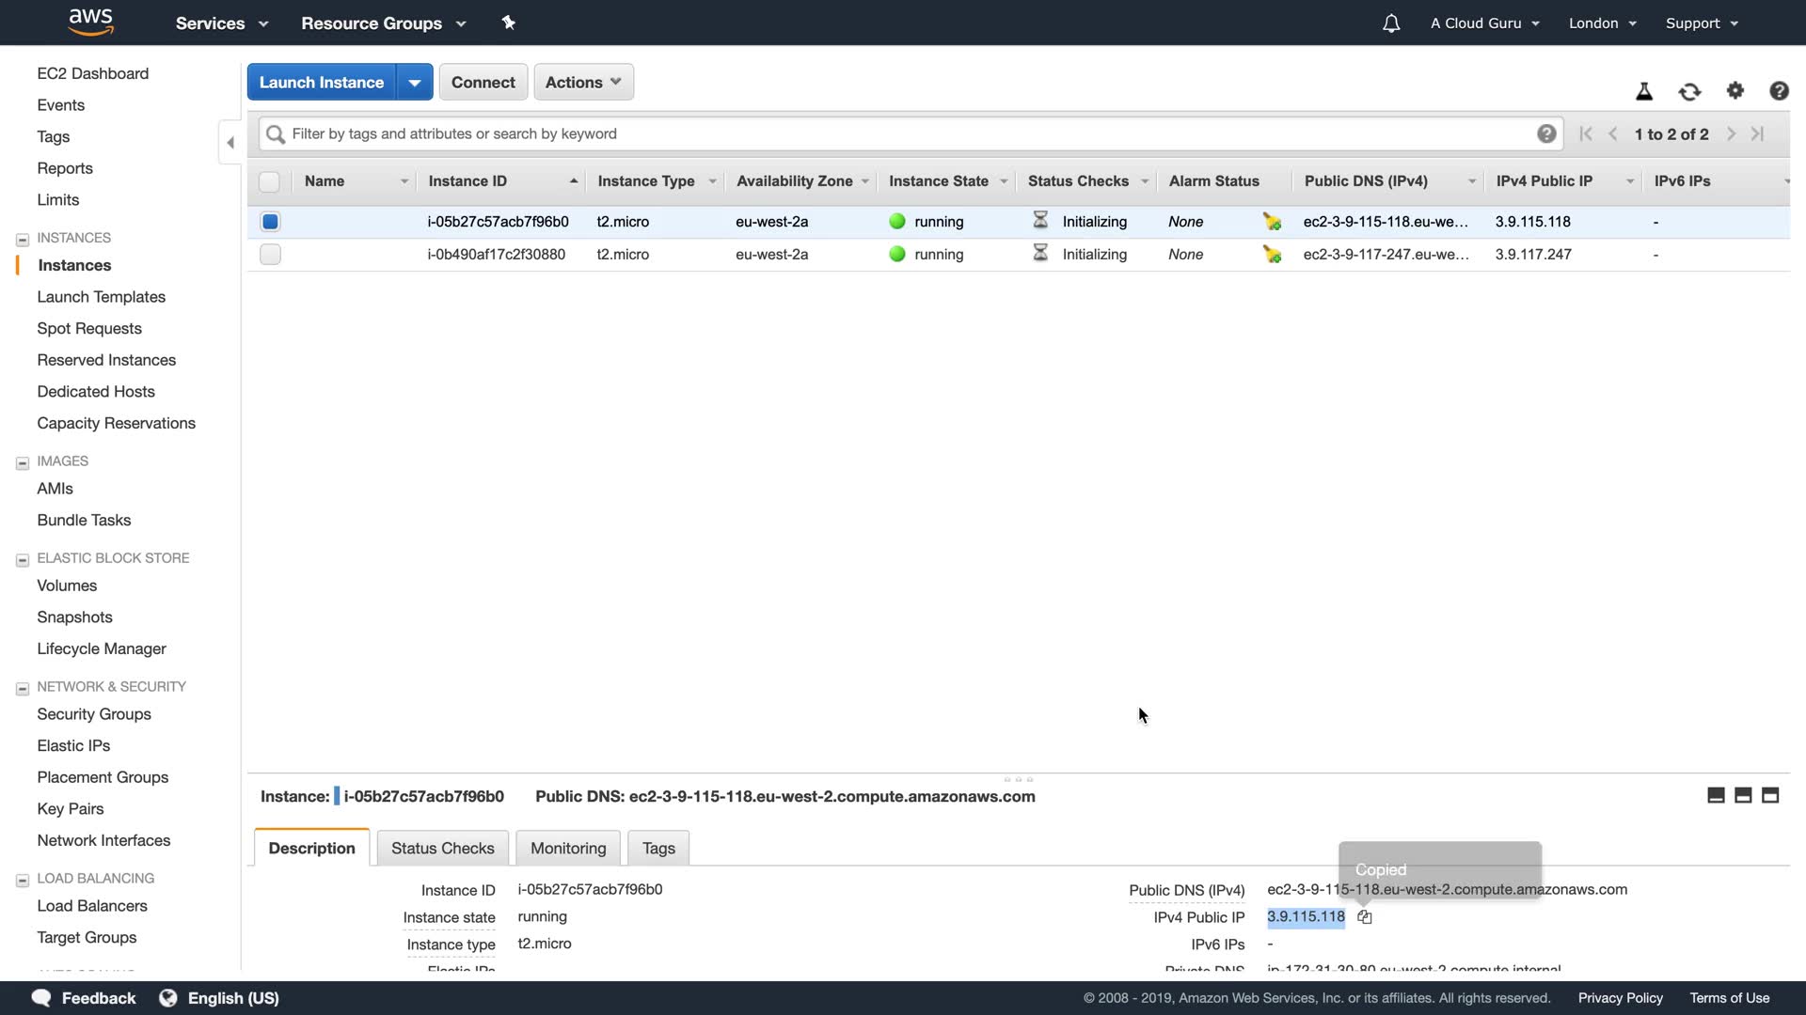Open the London region dropdown
The image size is (1806, 1015).
tap(1602, 23)
